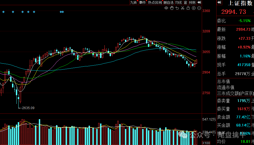The height and width of the screenshot is (145, 254).
Task: Click the 3209 price axis label
Action: pyautogui.click(x=206, y=31)
